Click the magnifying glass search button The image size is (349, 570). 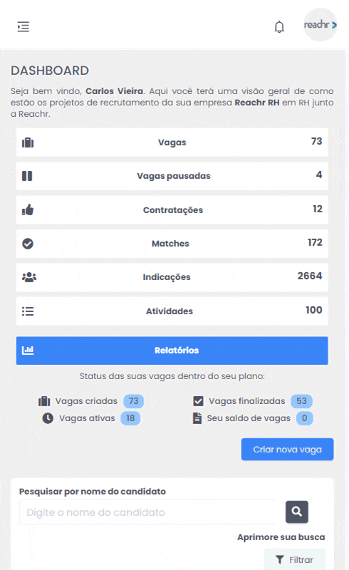[296, 512]
